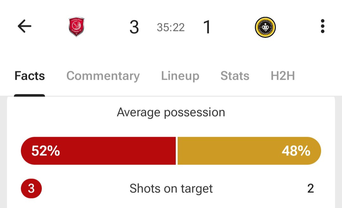Tap the back arrow icon
The width and height of the screenshot is (342, 208).
pos(24,26)
